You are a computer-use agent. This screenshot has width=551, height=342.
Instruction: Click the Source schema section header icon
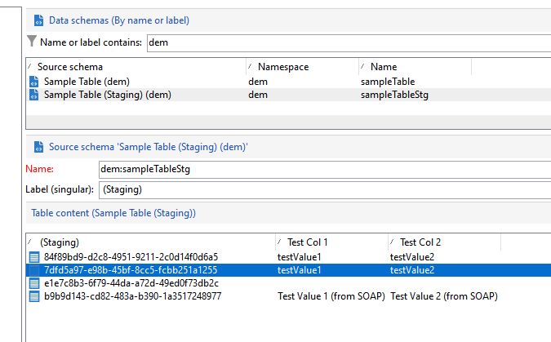click(x=37, y=148)
